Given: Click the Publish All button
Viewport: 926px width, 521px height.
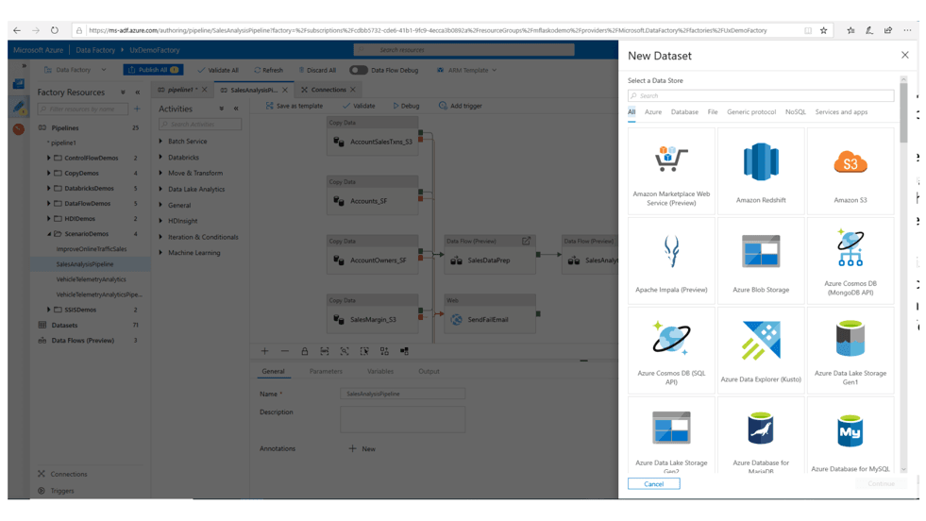Looking at the screenshot, I should [x=153, y=70].
